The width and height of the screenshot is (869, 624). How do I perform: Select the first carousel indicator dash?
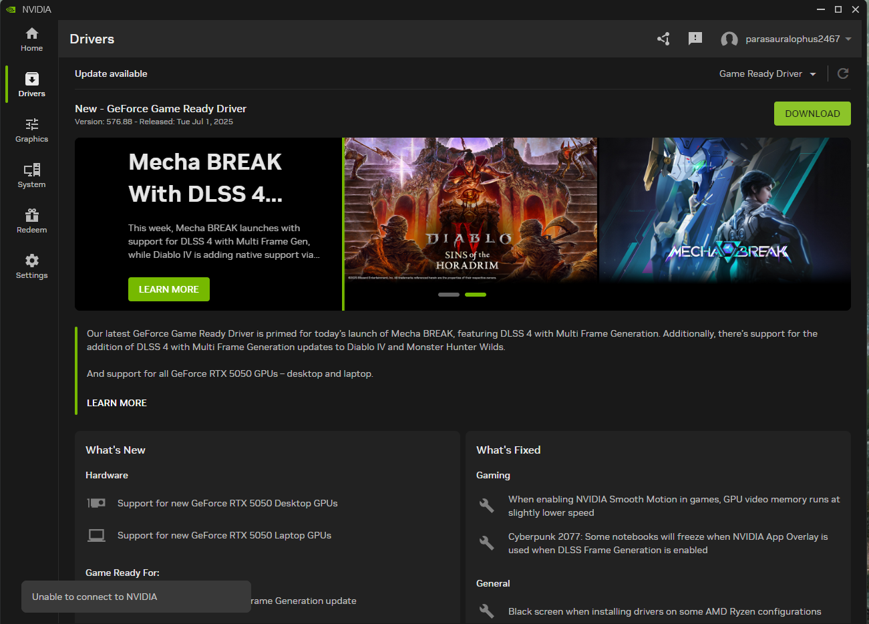(x=449, y=295)
